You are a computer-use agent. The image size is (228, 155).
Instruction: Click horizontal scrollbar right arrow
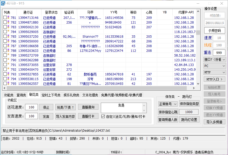[194, 88]
